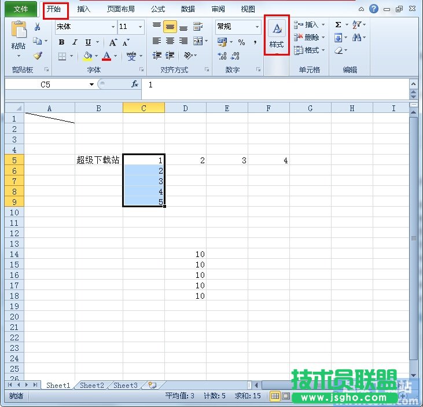Open the phonetic guide wén icon

click(131, 56)
